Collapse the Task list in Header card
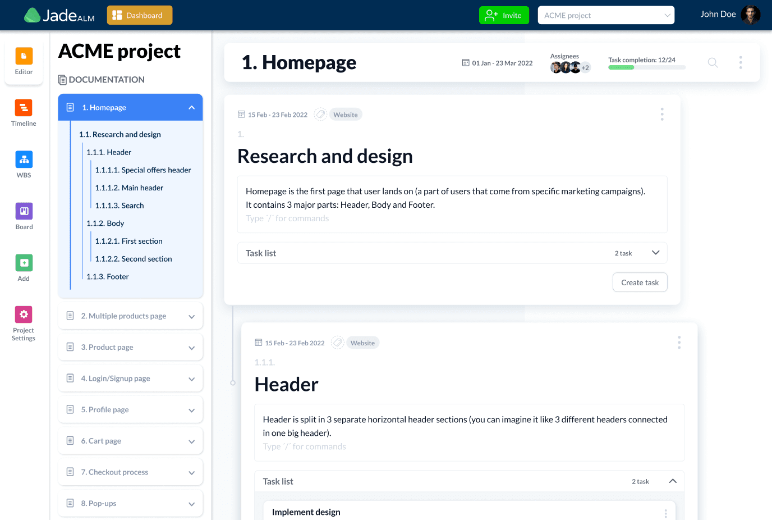 coord(673,481)
